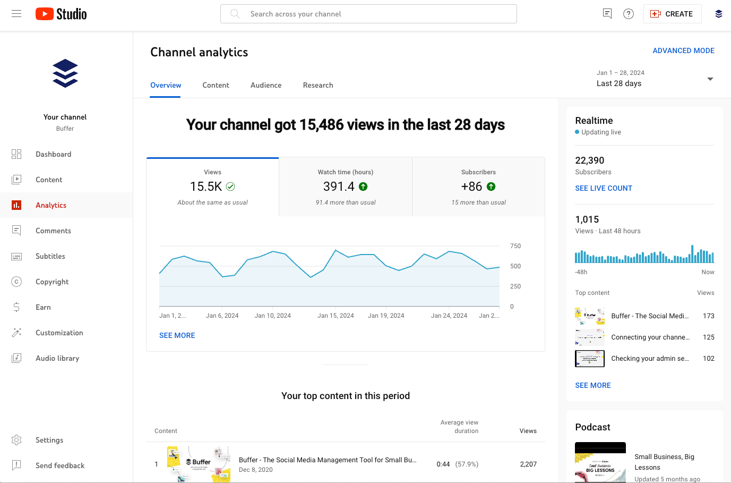
Task: Click the hamburger menu next to the Studio logo
Action: click(x=16, y=13)
